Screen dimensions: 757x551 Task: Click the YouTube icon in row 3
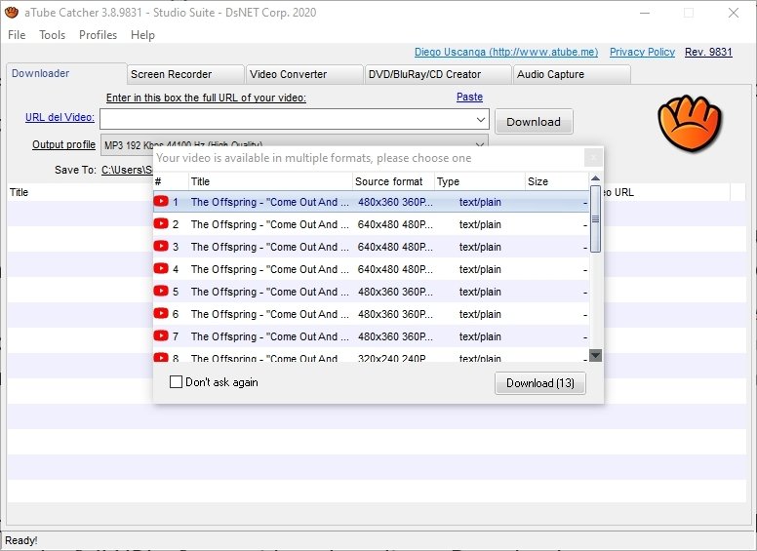click(161, 246)
